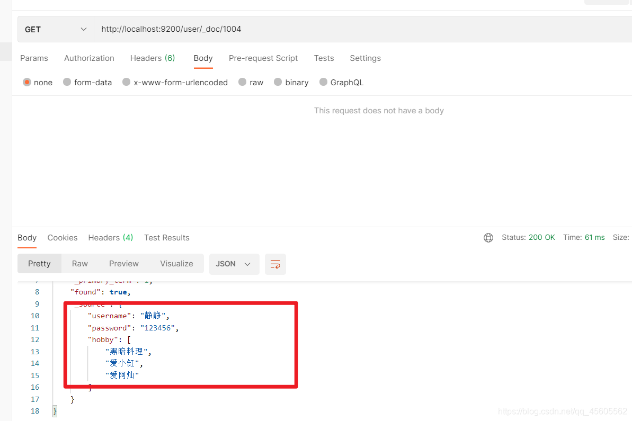
Task: Select binary body type
Action: coord(278,82)
